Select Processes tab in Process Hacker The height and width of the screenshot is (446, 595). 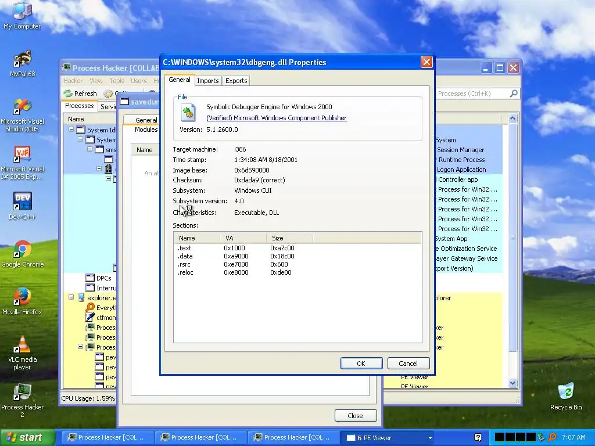79,106
